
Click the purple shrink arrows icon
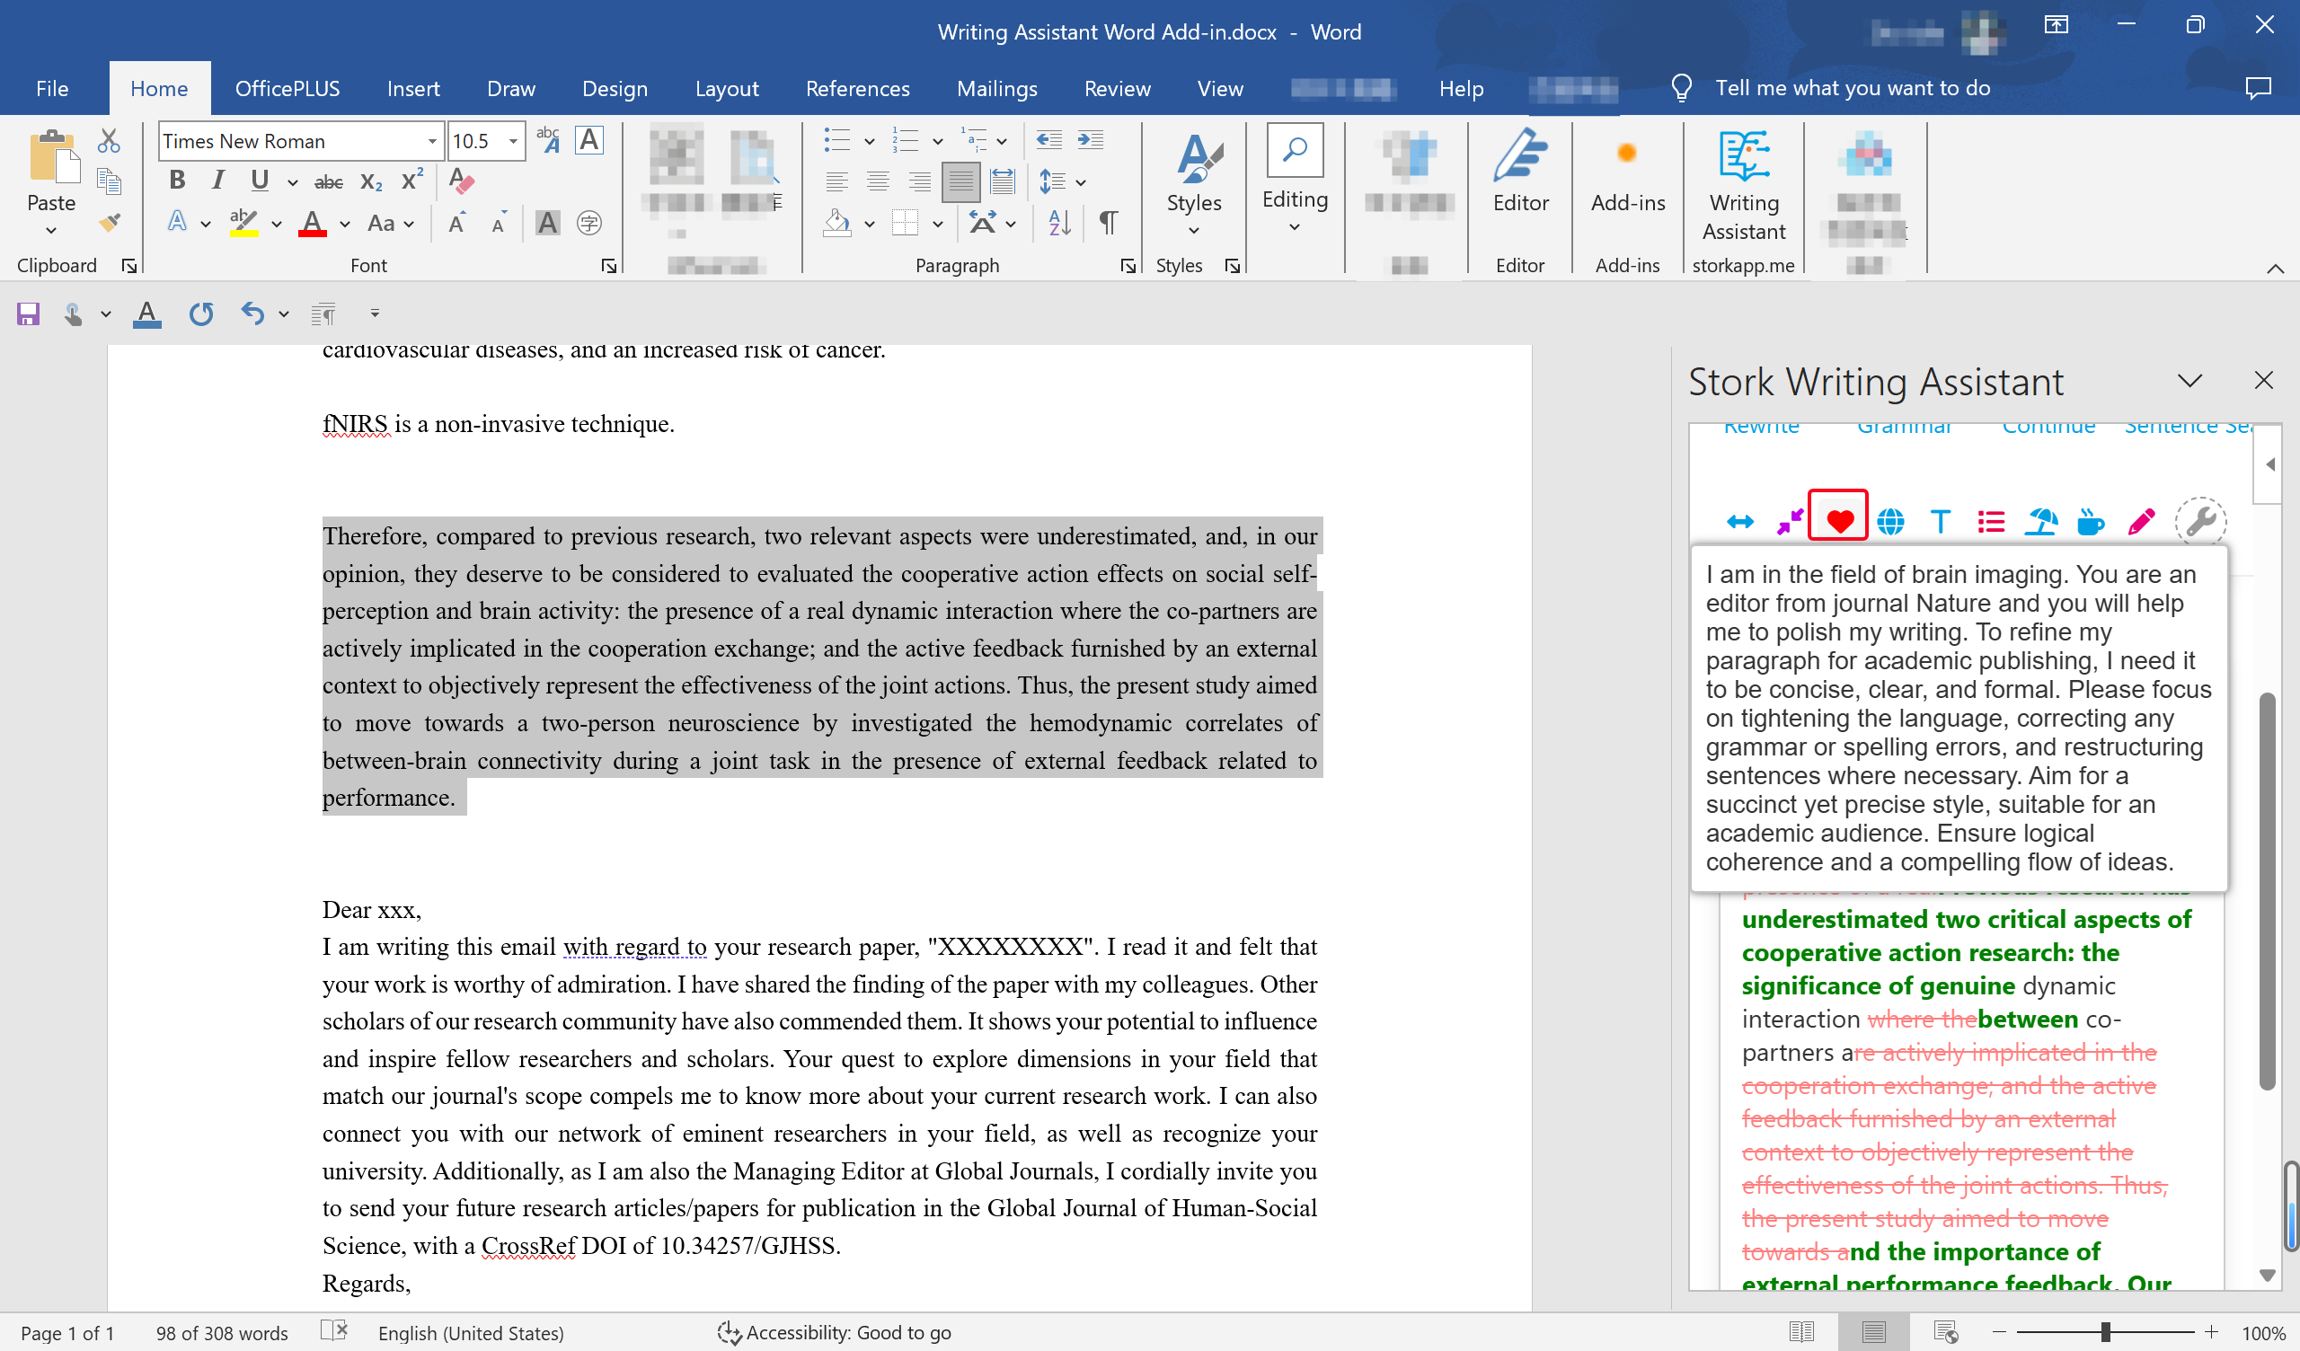(x=1790, y=521)
